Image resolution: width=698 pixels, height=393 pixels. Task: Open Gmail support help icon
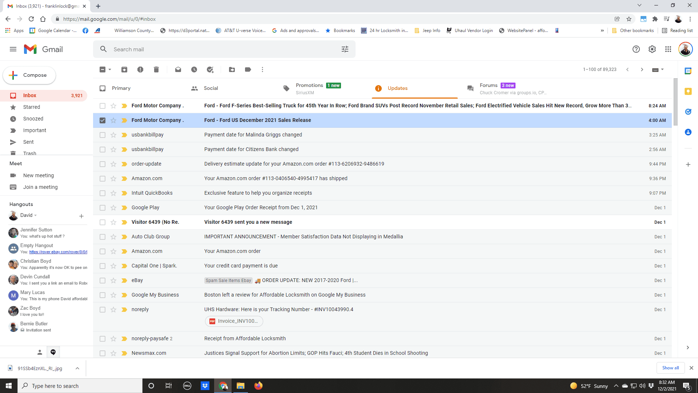[636, 49]
